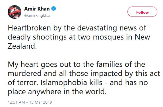
Task: Click the word Heartbroken in the tweet
Action: 29,28
